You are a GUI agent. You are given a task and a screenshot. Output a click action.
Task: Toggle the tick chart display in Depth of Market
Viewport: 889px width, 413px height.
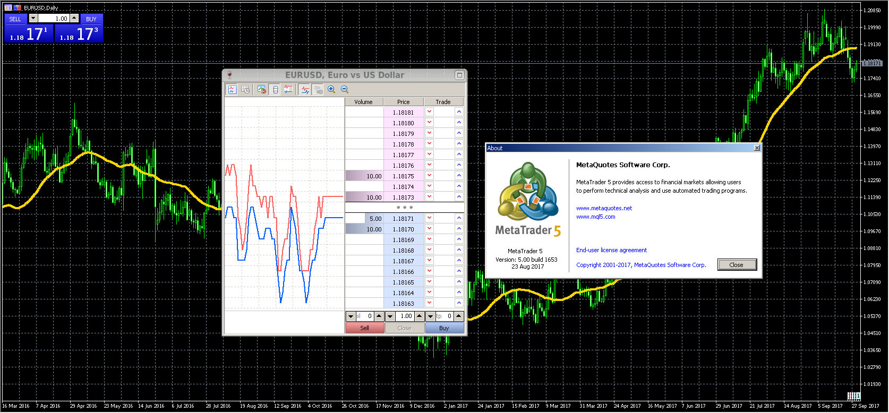click(x=232, y=90)
